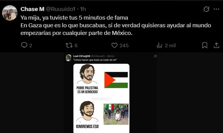Bookmark the Chase M tweet

205,45
